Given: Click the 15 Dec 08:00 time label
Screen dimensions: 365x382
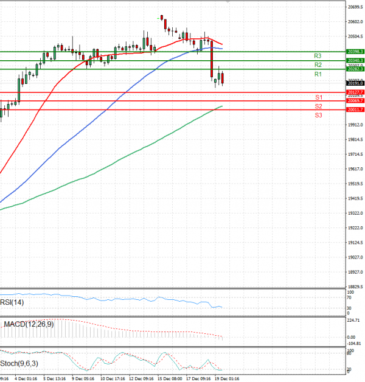Looking at the screenshot, I should pyautogui.click(x=170, y=378).
